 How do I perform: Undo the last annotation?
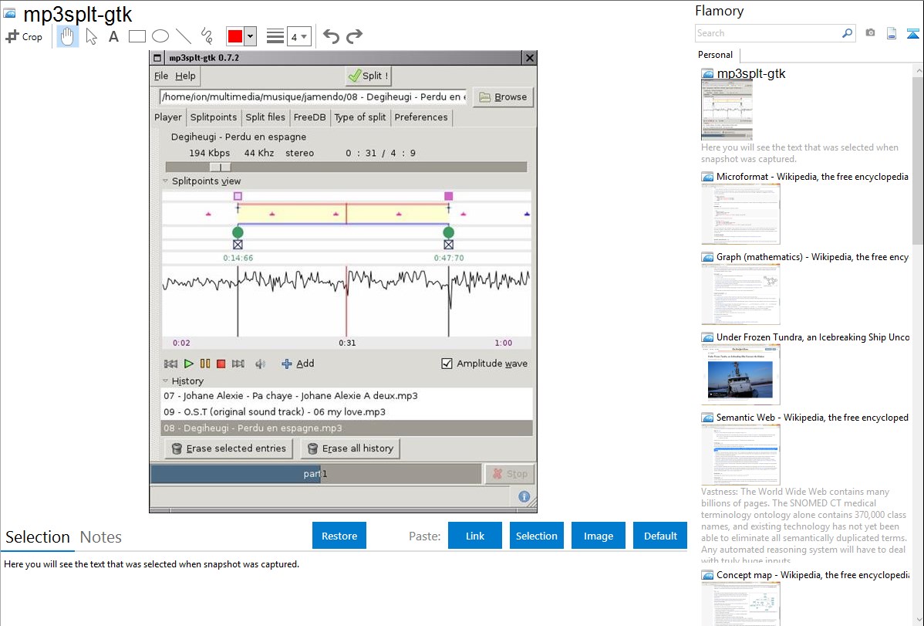(331, 36)
